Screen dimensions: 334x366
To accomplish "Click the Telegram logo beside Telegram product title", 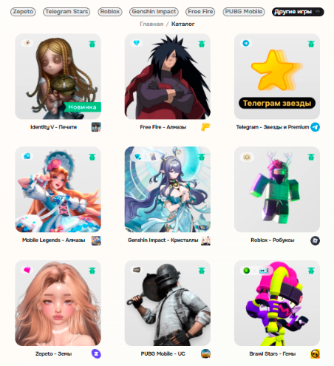I will click(x=315, y=127).
